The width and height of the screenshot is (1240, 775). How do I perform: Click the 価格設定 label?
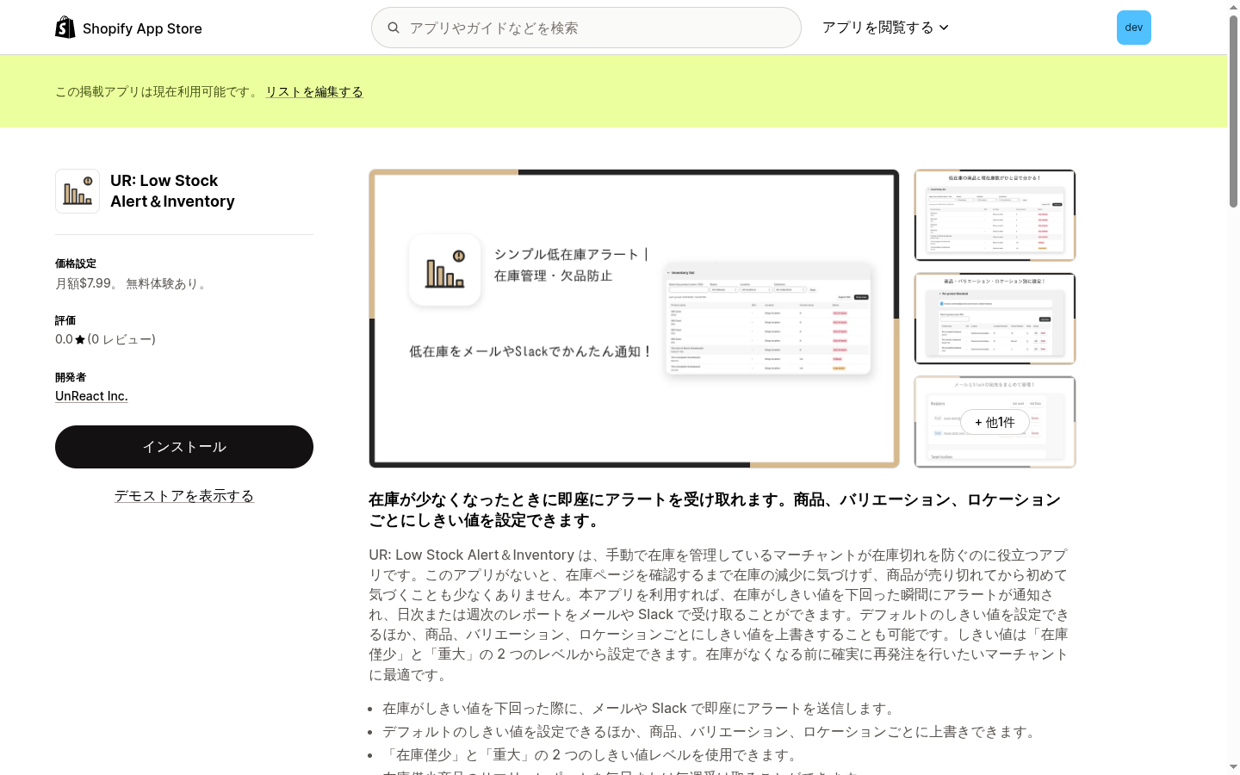click(76, 263)
